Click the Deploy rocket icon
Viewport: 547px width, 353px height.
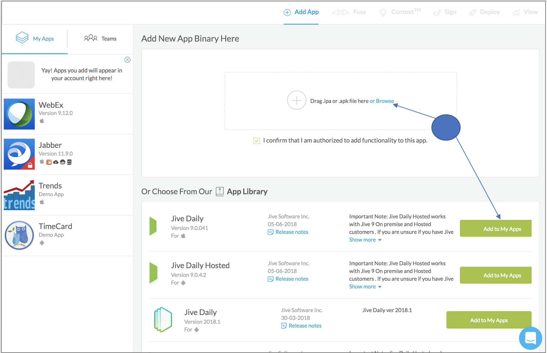click(473, 13)
